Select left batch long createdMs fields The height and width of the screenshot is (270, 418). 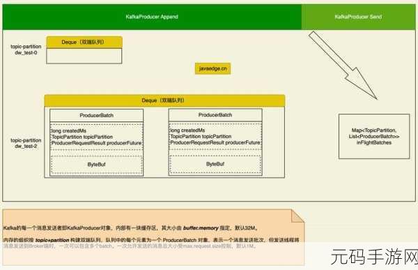click(97, 137)
